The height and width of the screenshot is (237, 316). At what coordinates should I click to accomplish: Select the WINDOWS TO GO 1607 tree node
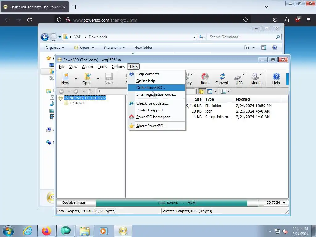pos(85,98)
